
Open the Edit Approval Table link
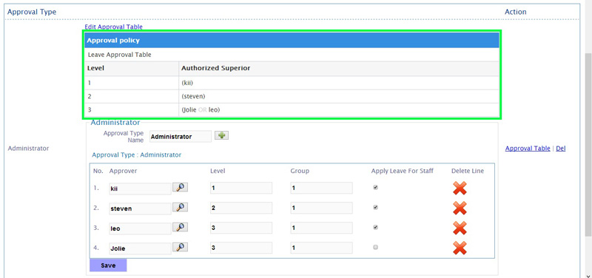pyautogui.click(x=114, y=27)
